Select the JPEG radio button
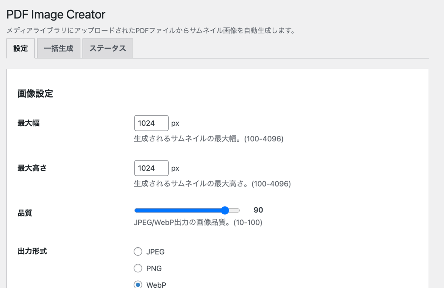444x288 pixels. [x=138, y=252]
